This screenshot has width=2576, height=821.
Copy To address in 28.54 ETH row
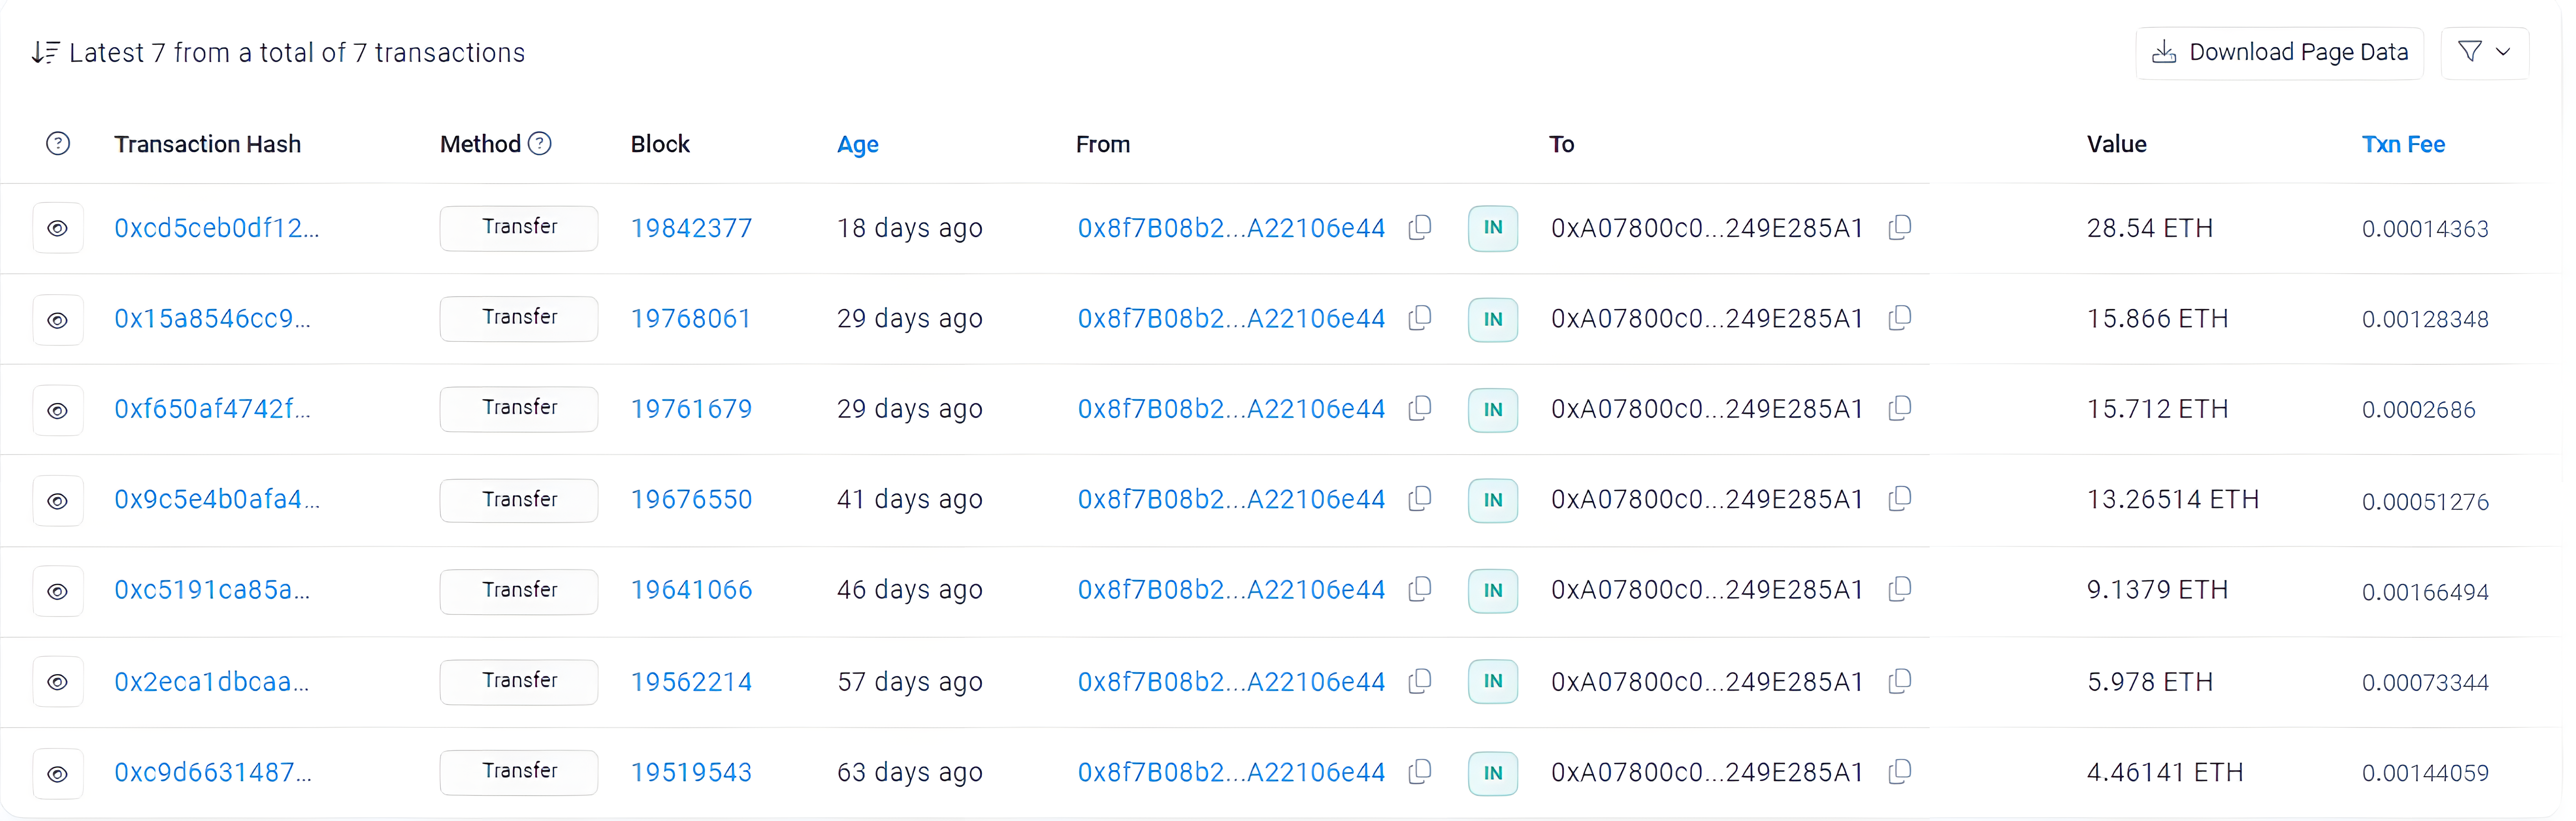pyautogui.click(x=1900, y=228)
